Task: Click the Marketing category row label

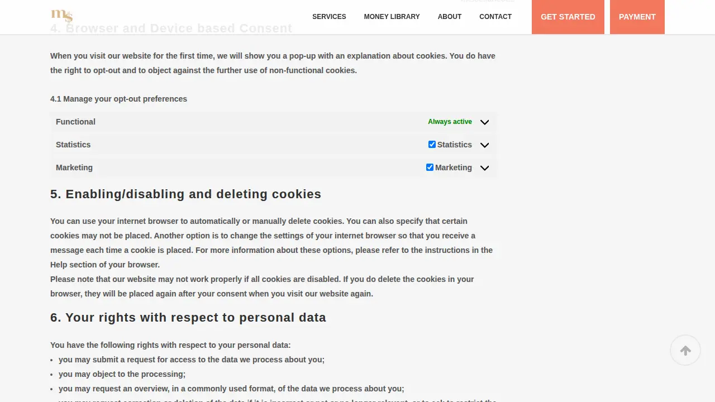Action: click(74, 167)
